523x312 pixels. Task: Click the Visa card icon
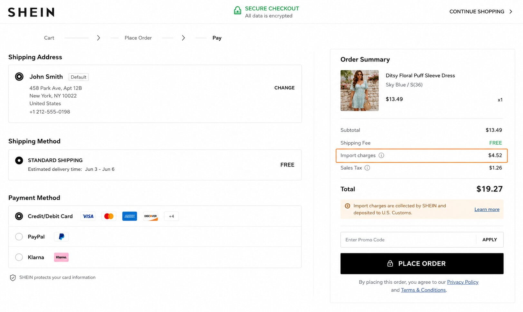tap(88, 216)
